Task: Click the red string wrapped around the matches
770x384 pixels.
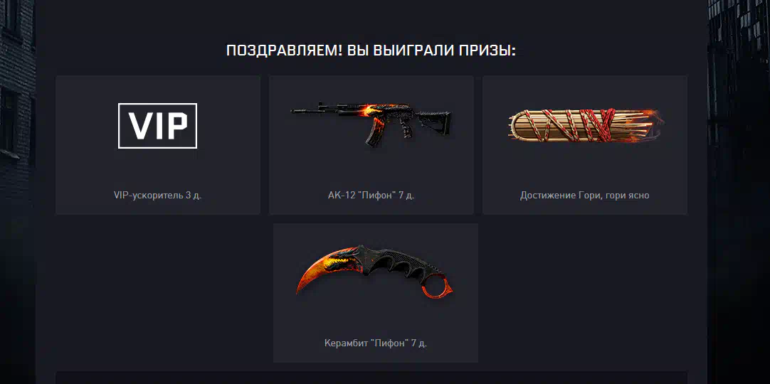Action: click(604, 125)
